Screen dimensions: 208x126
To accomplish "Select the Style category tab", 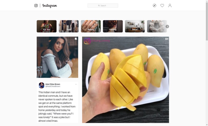I will (x=69, y=26).
